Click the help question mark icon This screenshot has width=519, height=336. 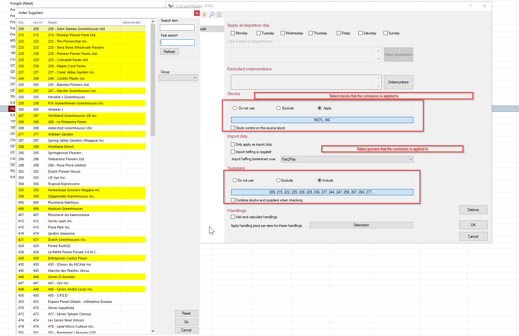(x=470, y=6)
